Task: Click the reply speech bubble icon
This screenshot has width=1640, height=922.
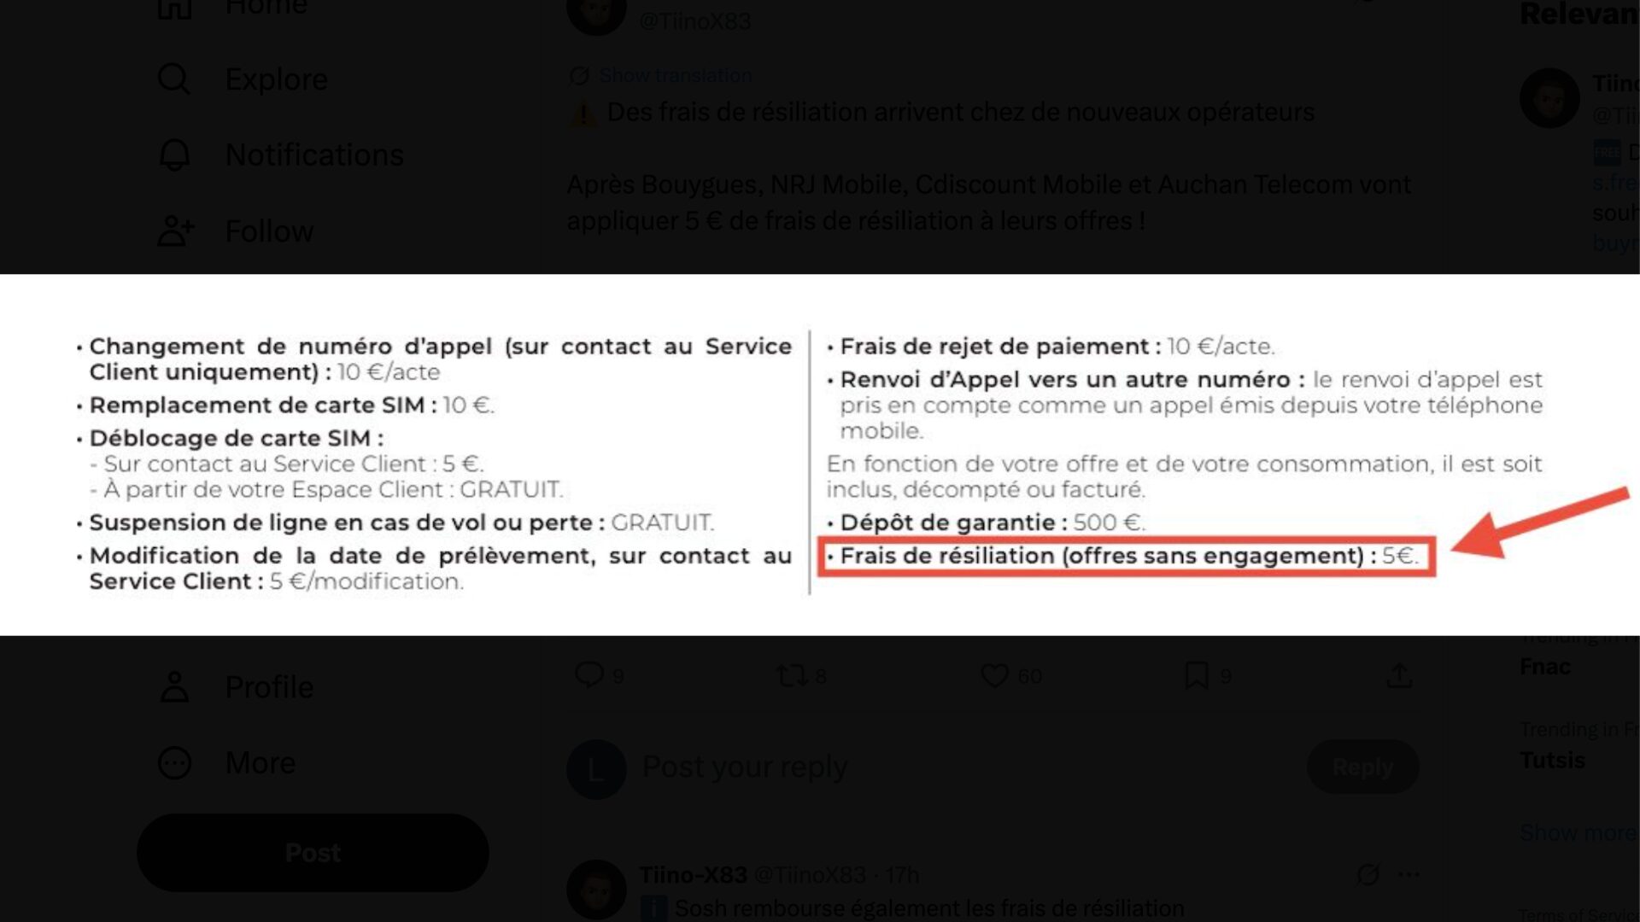Action: pos(589,675)
